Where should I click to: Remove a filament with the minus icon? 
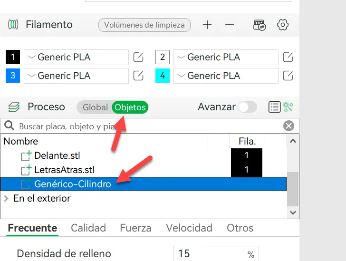click(230, 25)
